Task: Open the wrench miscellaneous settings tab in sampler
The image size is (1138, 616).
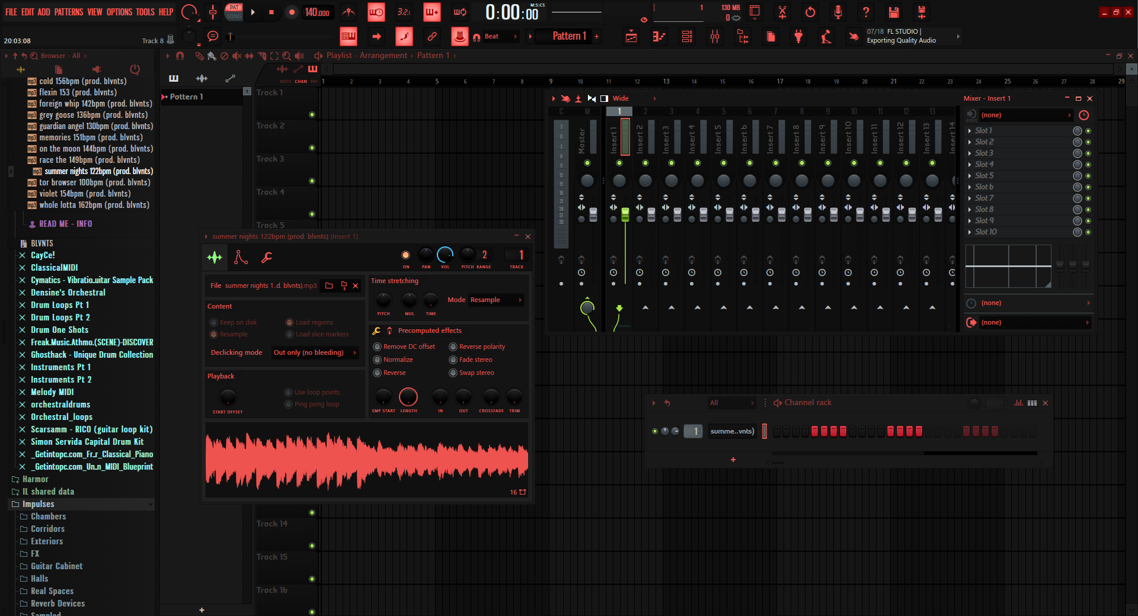Action: [267, 257]
